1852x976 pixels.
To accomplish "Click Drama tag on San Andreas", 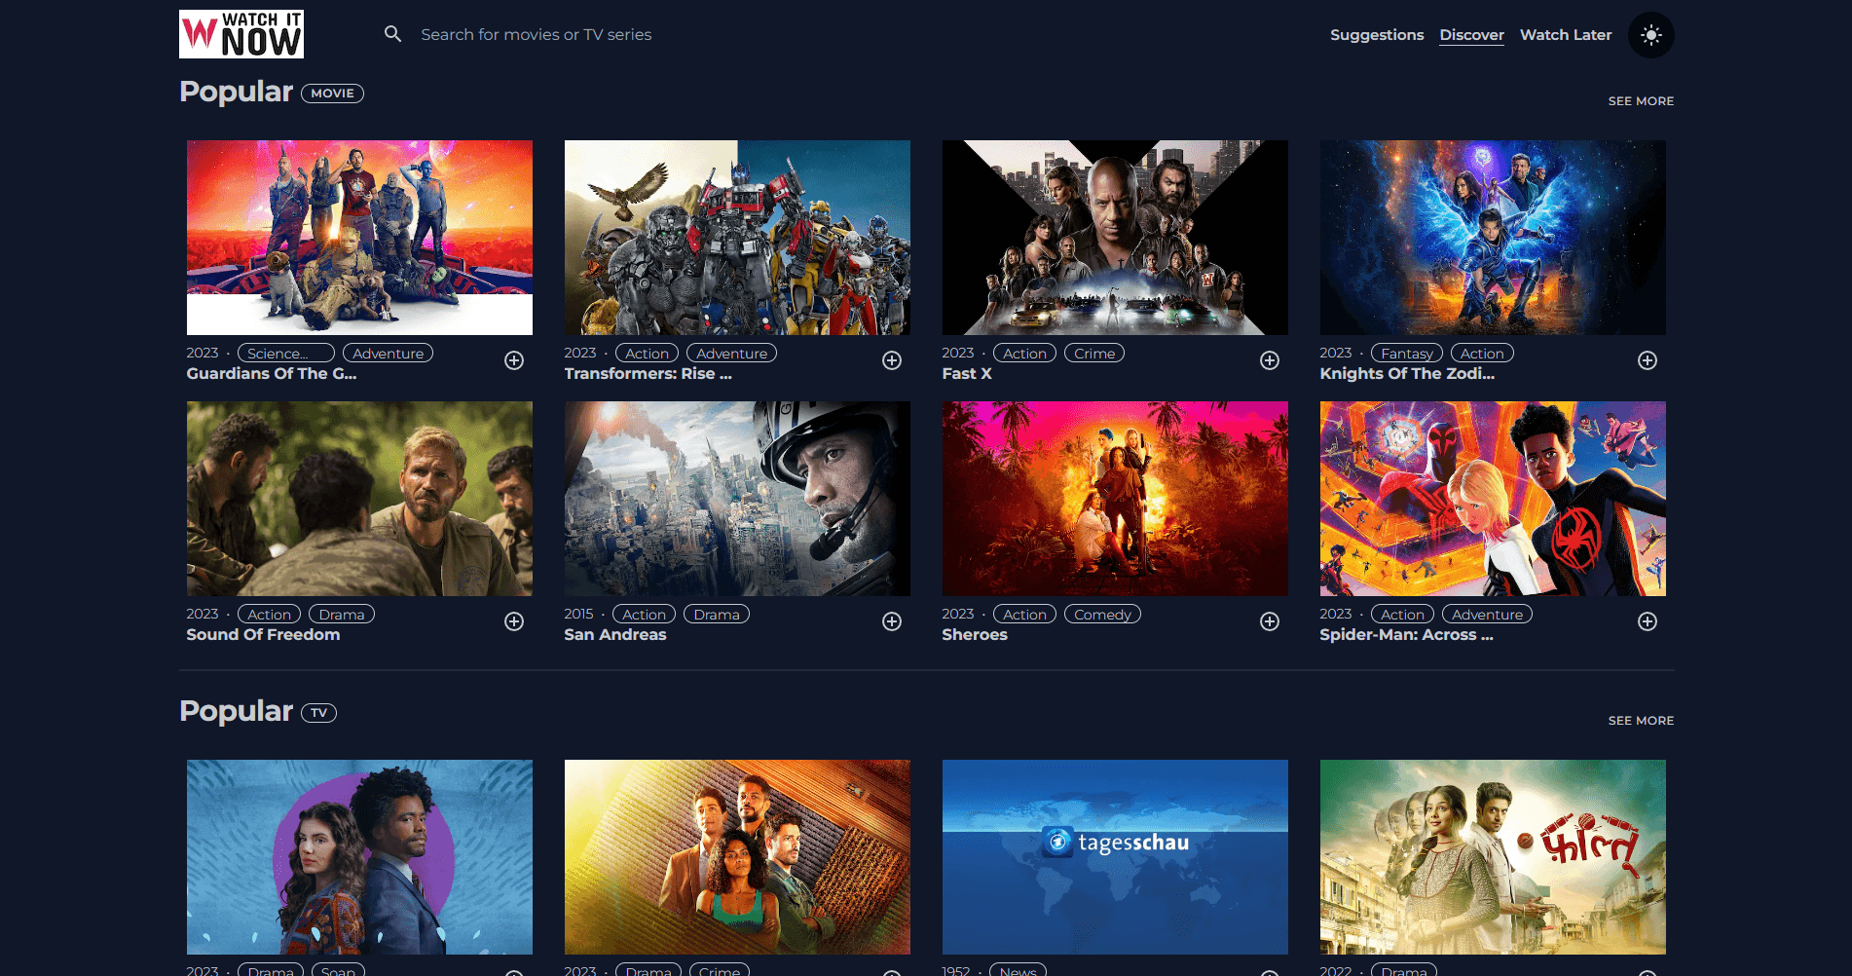I will pos(717,615).
